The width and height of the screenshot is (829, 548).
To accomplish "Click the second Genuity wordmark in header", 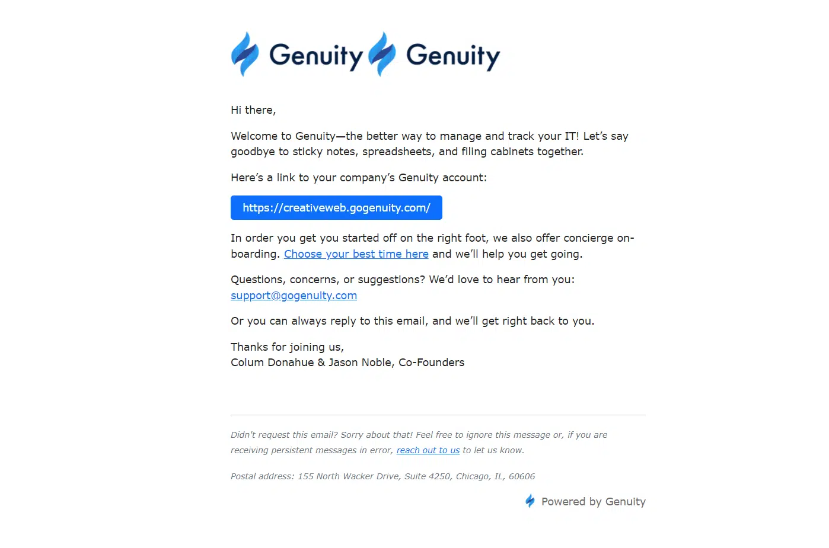I will click(453, 56).
